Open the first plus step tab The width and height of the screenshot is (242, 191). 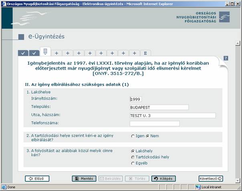[56, 53]
